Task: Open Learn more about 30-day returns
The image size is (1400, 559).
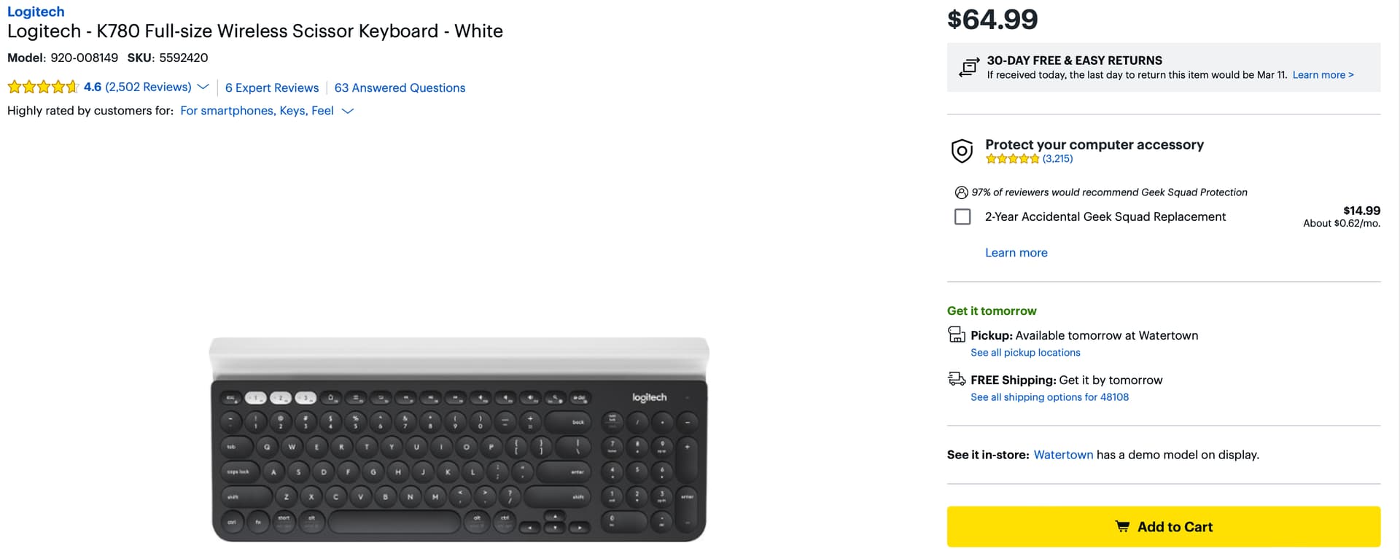Action: (1323, 75)
